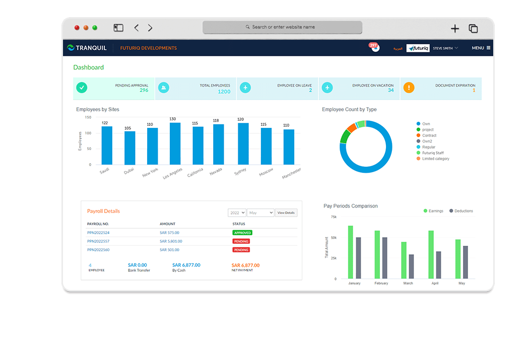Toggle the browser sidebar icon
The image size is (529, 355).
[x=118, y=28]
